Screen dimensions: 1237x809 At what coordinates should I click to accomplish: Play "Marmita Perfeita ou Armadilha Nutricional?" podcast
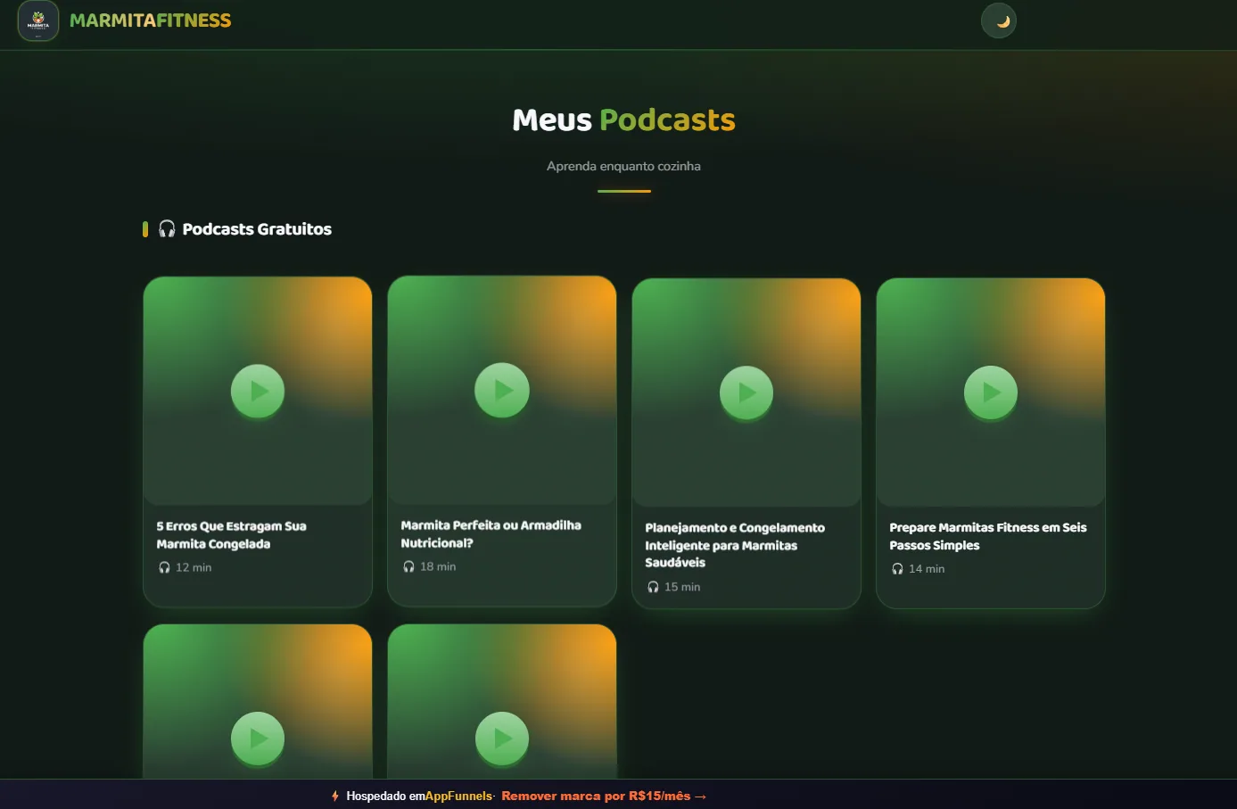[502, 390]
